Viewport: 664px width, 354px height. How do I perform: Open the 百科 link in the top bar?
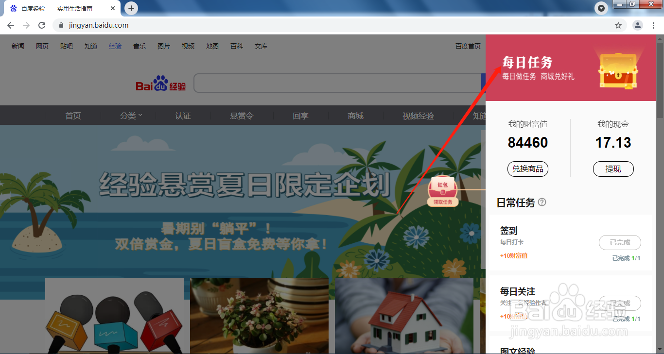click(237, 46)
